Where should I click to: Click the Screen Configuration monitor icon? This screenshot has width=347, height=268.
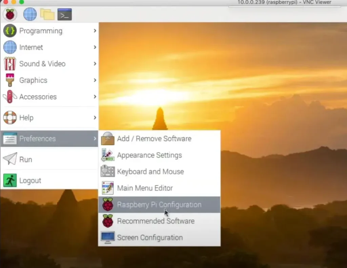coord(108,237)
